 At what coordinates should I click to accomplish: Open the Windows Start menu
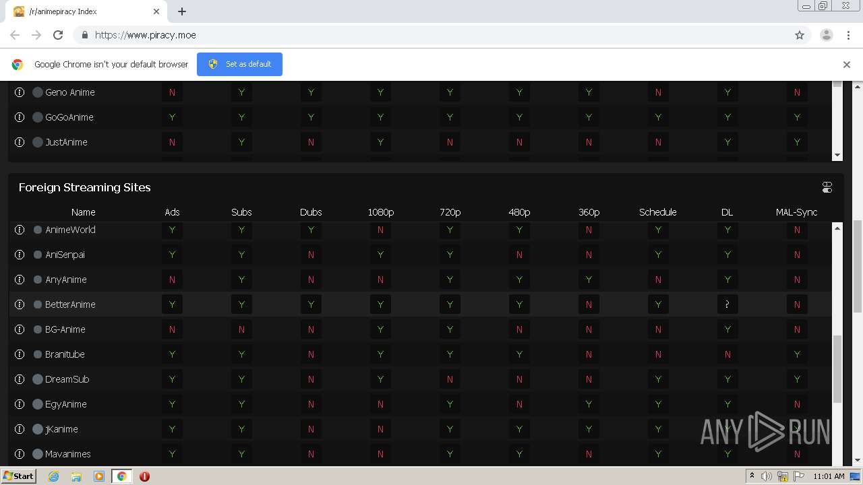pyautogui.click(x=18, y=476)
